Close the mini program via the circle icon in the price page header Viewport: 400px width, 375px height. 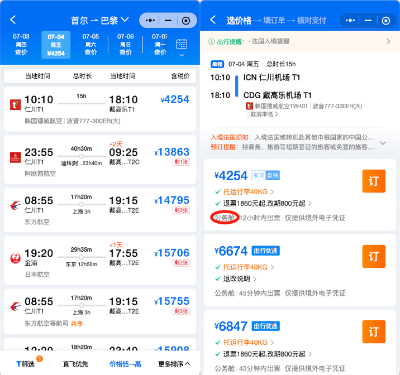[385, 21]
